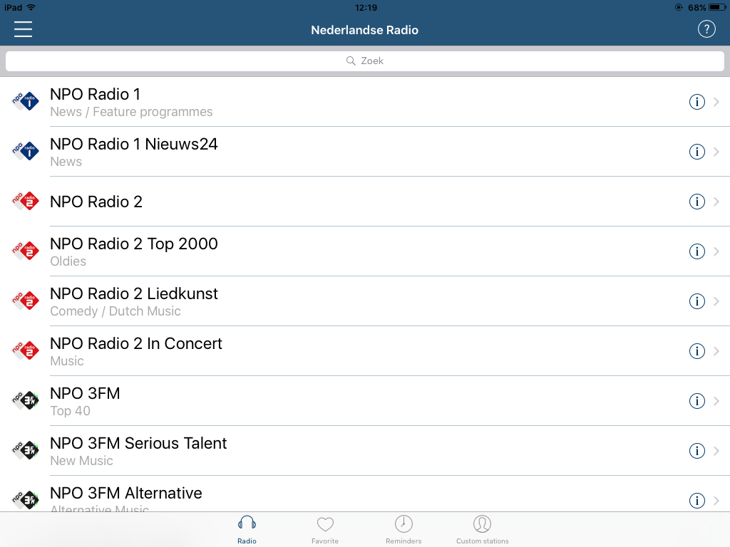Image resolution: width=730 pixels, height=547 pixels.
Task: Expand NPO Radio 2 In Concert chevron
Action: click(x=716, y=351)
